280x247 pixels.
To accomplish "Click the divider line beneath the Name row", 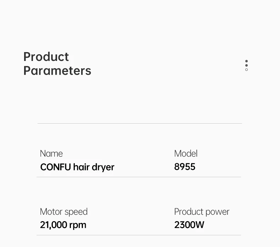I will click(x=139, y=177).
